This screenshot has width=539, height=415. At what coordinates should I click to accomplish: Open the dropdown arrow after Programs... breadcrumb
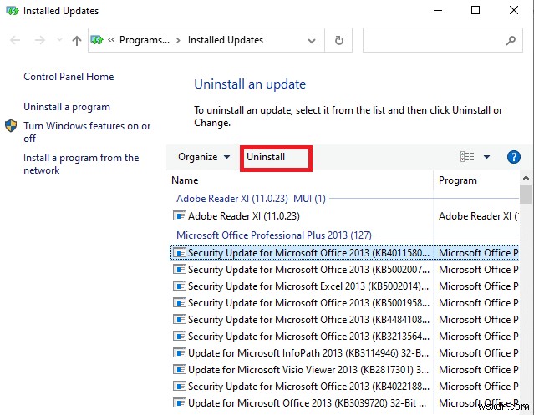(x=178, y=41)
